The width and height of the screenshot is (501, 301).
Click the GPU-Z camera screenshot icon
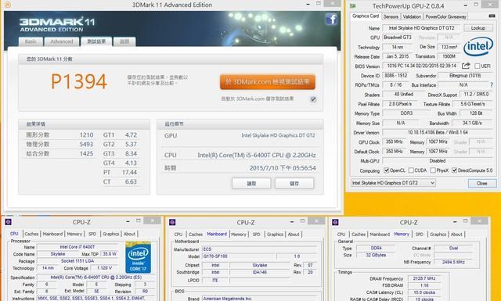492,16
